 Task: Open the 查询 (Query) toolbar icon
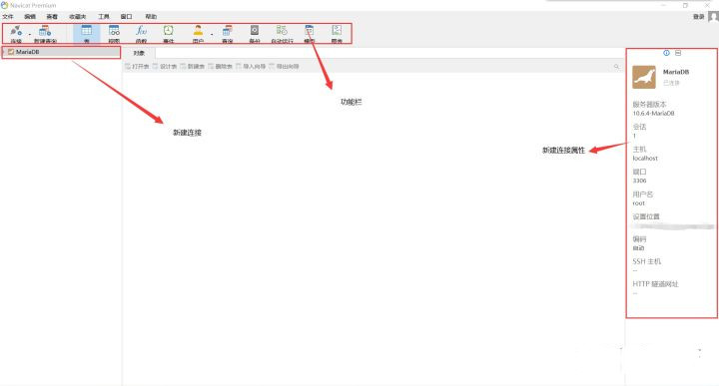coord(227,34)
